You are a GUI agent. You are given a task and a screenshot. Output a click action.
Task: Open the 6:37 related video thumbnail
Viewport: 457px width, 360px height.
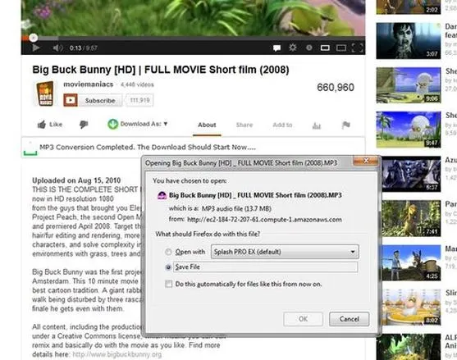click(411, 174)
